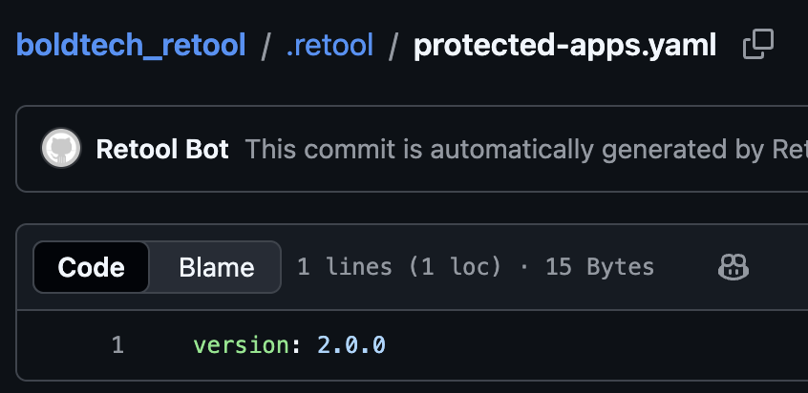Click the slash separator after boldtech_retool

pyautogui.click(x=266, y=45)
